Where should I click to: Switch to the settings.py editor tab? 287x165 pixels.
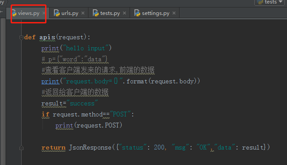pyautogui.click(x=155, y=13)
